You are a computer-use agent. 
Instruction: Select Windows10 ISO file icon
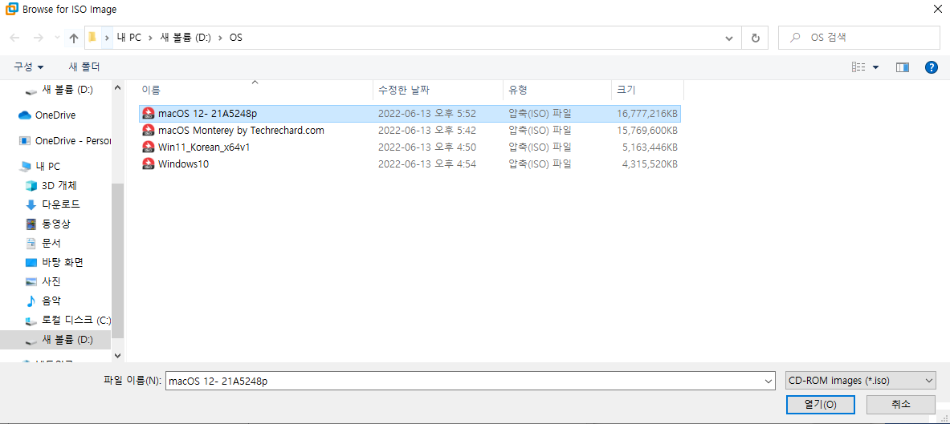point(148,164)
